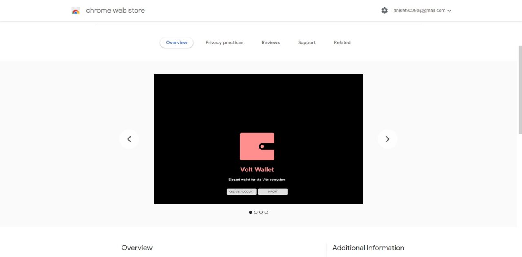This screenshot has width=522, height=257.
Task: Click CREATE ACCOUNT button in the preview
Action: (241, 191)
